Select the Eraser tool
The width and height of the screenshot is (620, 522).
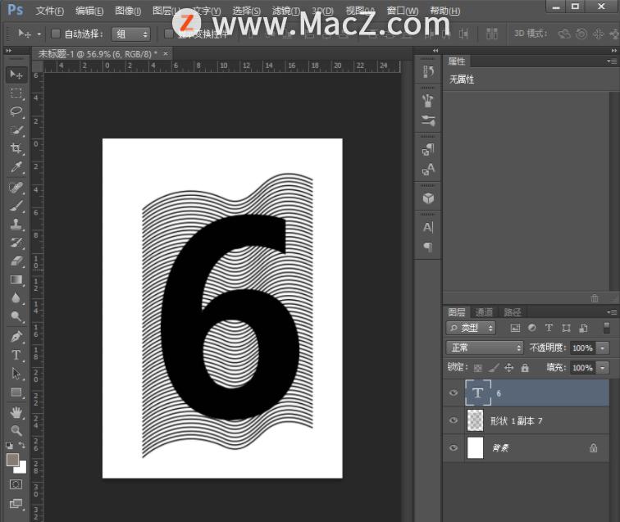pyautogui.click(x=16, y=261)
